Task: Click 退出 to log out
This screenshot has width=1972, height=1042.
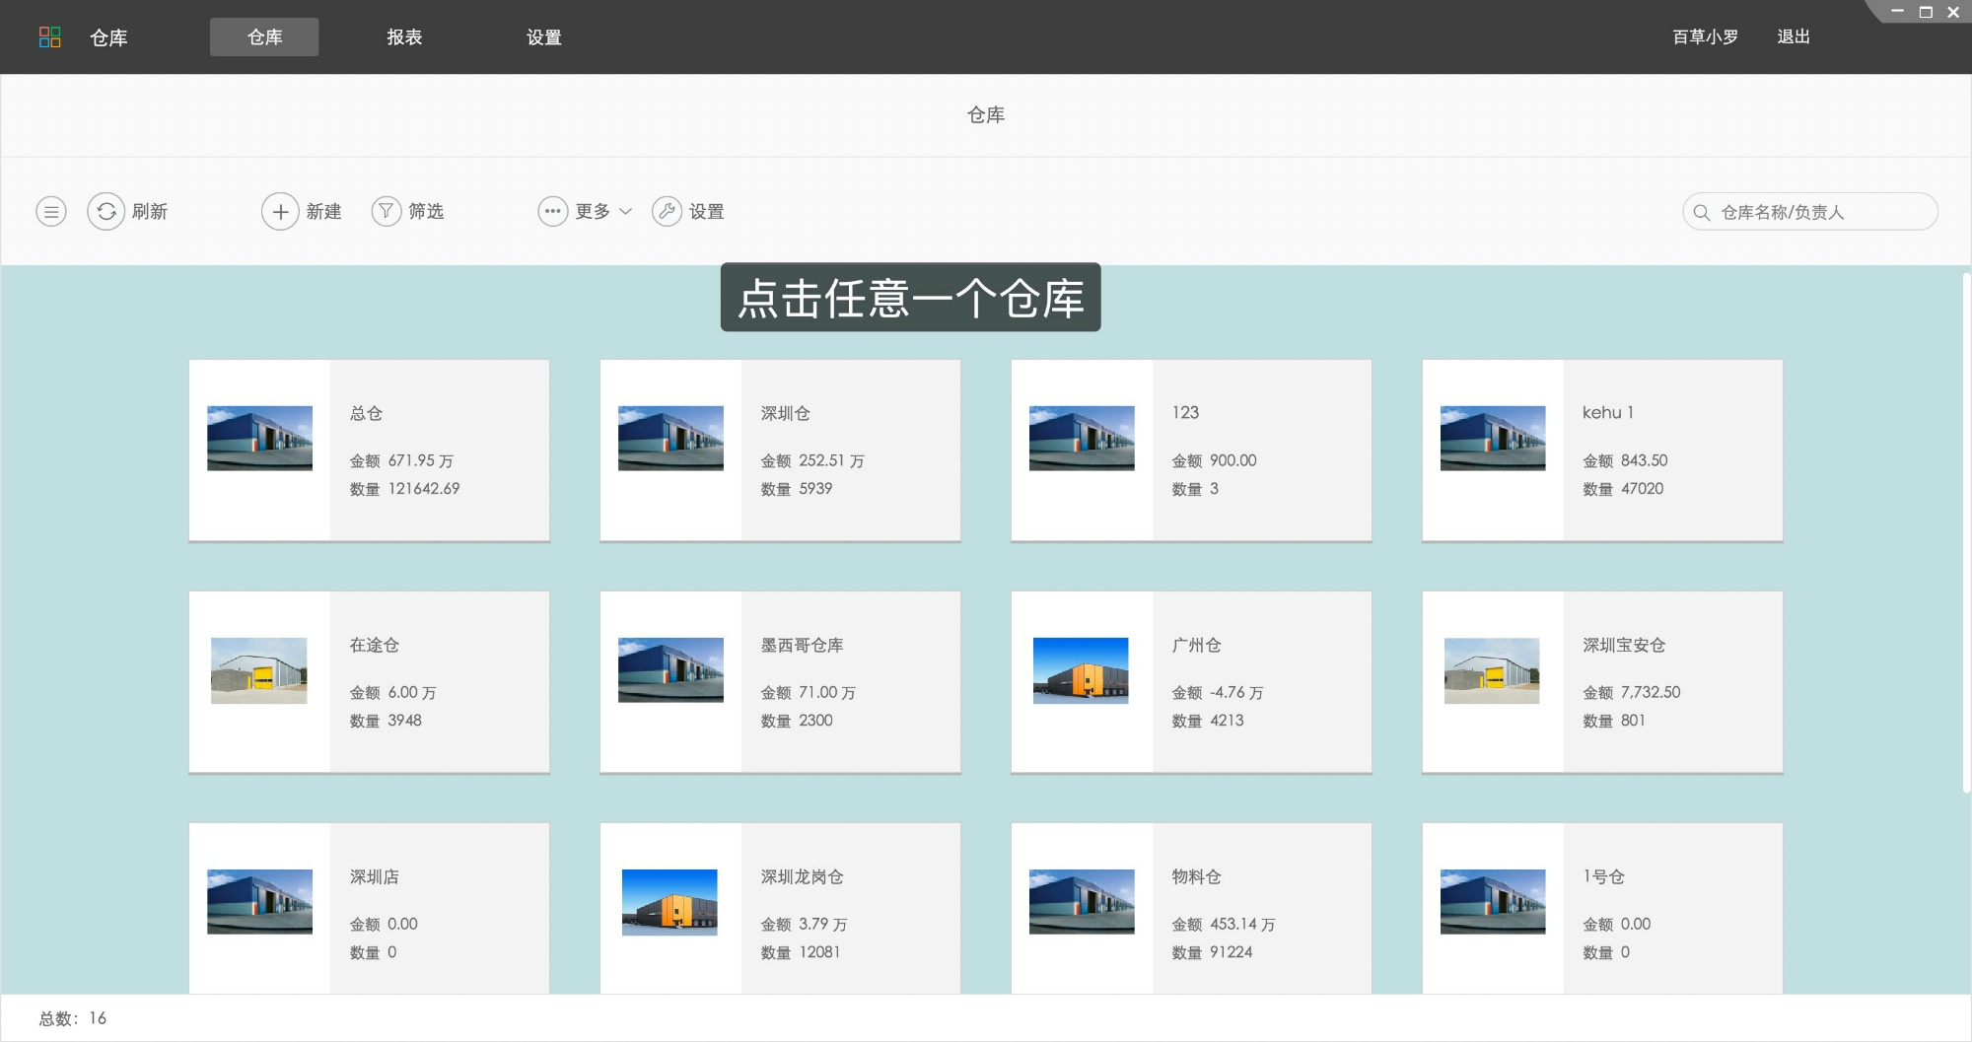Action: pos(1794,36)
